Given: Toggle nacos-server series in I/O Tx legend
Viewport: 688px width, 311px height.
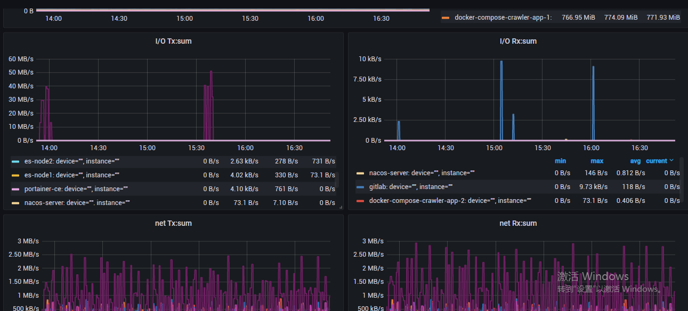Looking at the screenshot, I should coord(77,203).
